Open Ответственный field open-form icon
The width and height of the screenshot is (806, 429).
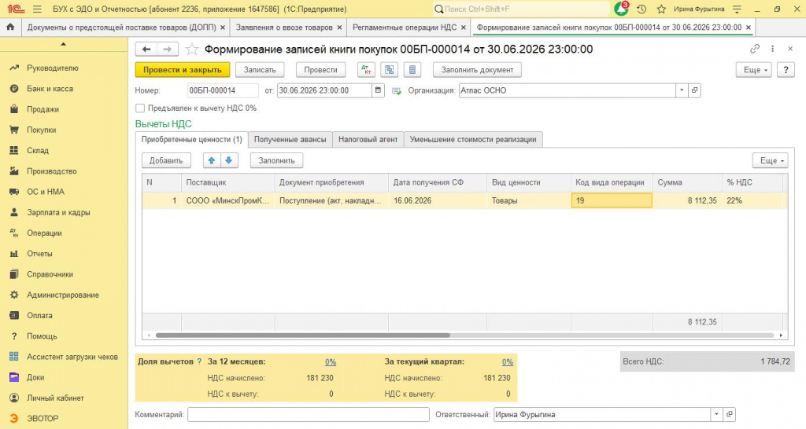[729, 414]
